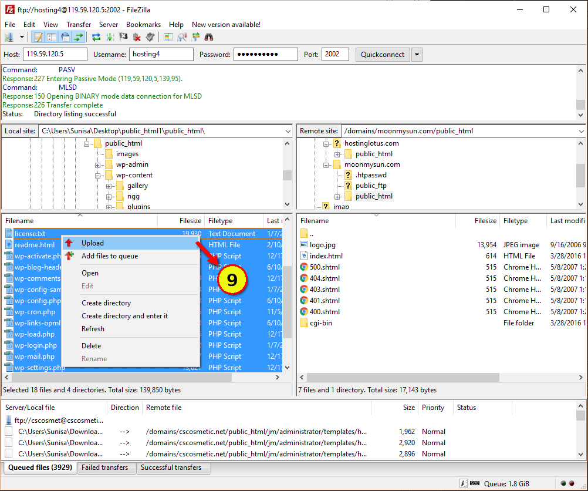Open the Site Manager dropdown arrow

coord(22,37)
